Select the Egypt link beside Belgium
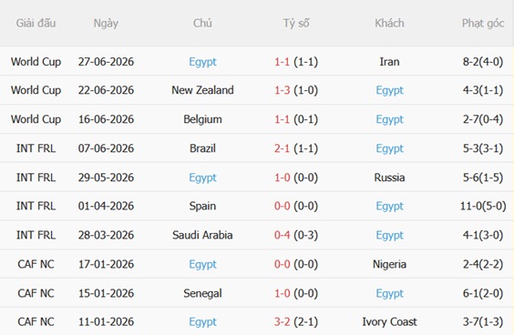This screenshot has width=514, height=335. click(x=389, y=120)
